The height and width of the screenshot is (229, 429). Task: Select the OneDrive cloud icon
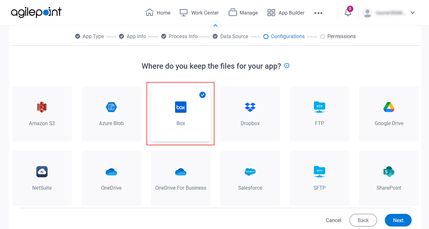click(x=111, y=172)
